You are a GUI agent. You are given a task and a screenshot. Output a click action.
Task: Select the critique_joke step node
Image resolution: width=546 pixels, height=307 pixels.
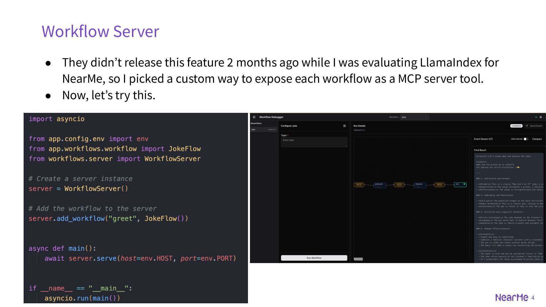420,185
